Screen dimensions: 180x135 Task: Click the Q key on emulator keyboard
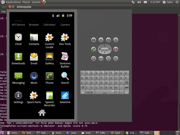83,78
